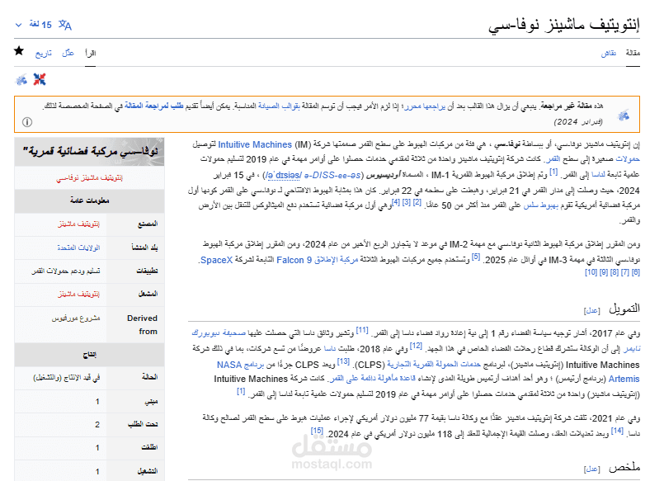Click citation [11] in التمويل section
Screen dimensions: 664x481
[x=362, y=330]
